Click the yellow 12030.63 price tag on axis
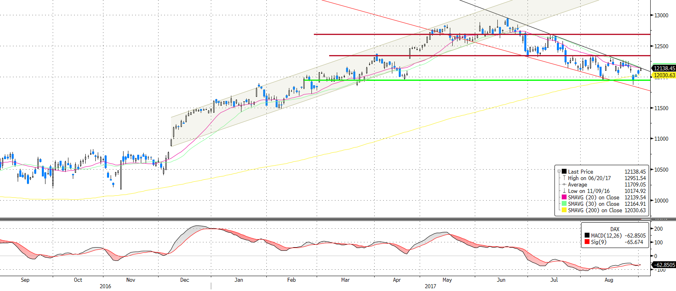Viewport: 676px width, 291px height. [664, 75]
